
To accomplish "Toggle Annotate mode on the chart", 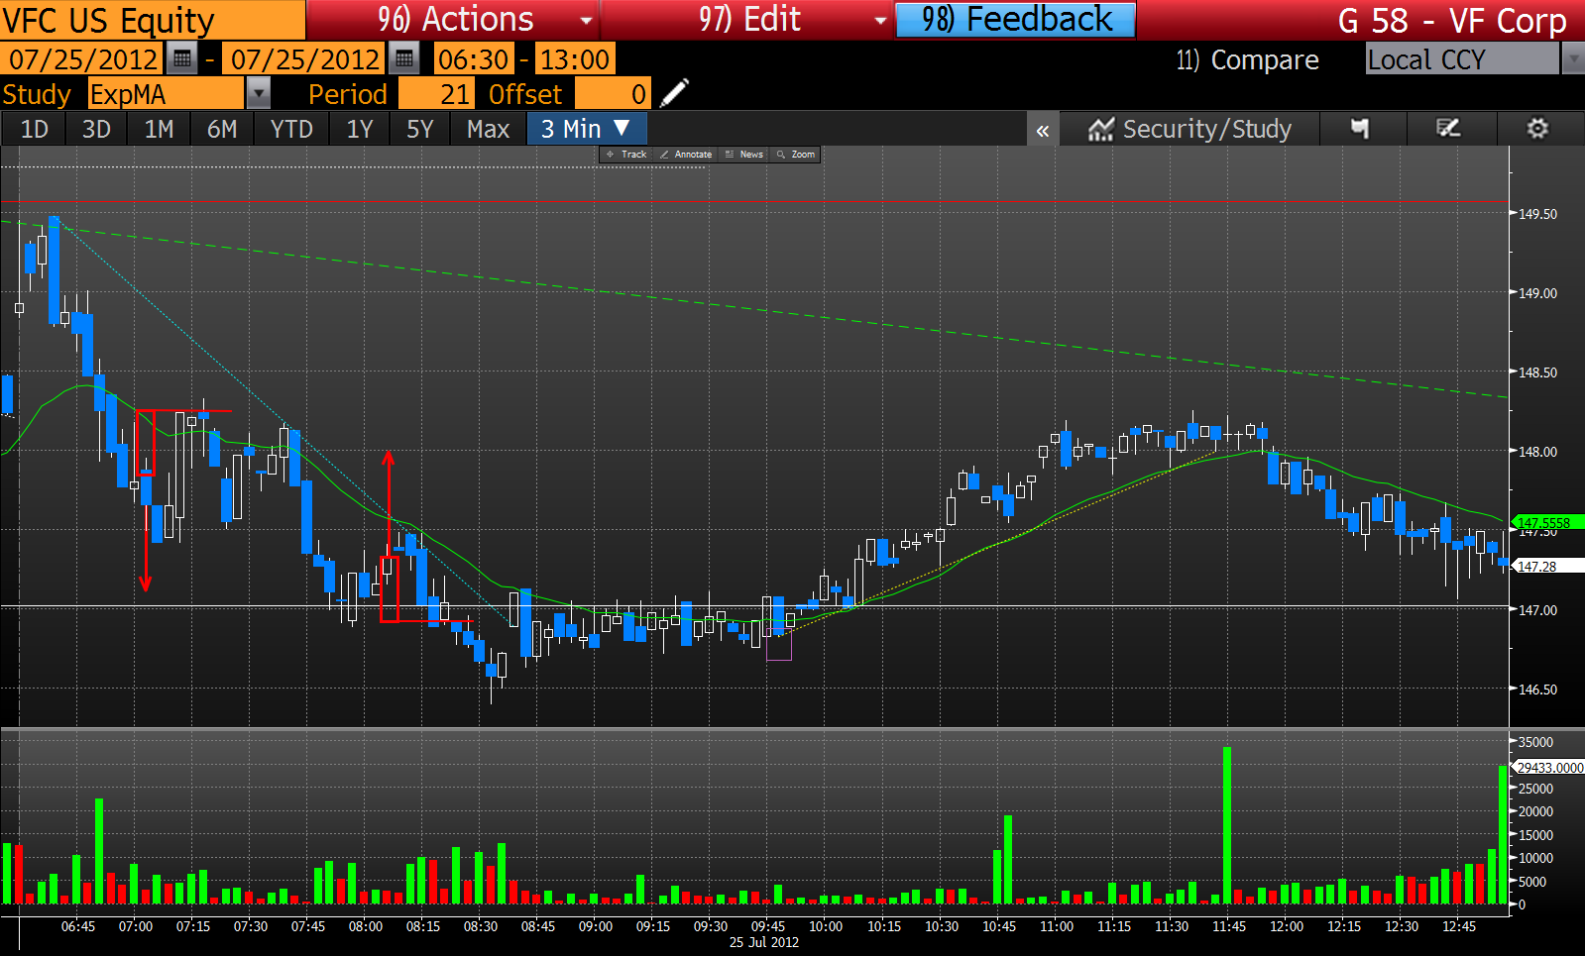I will 686,155.
